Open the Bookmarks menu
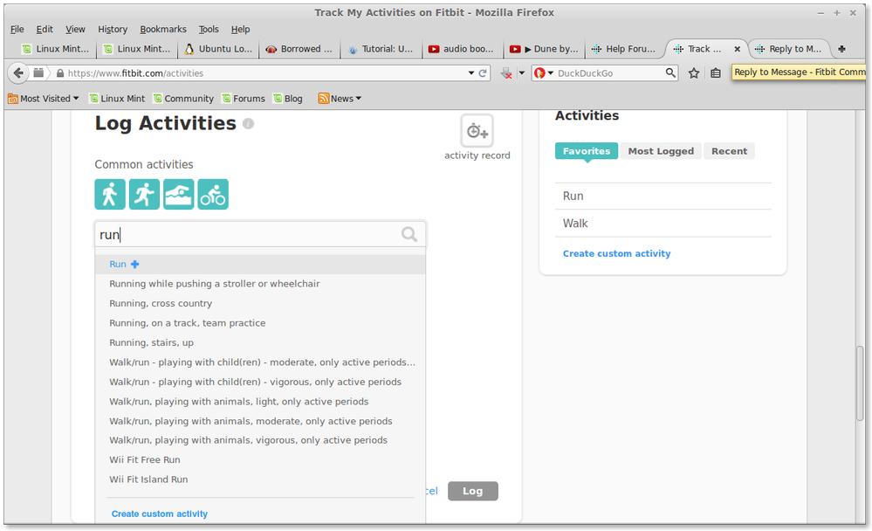 [x=163, y=29]
